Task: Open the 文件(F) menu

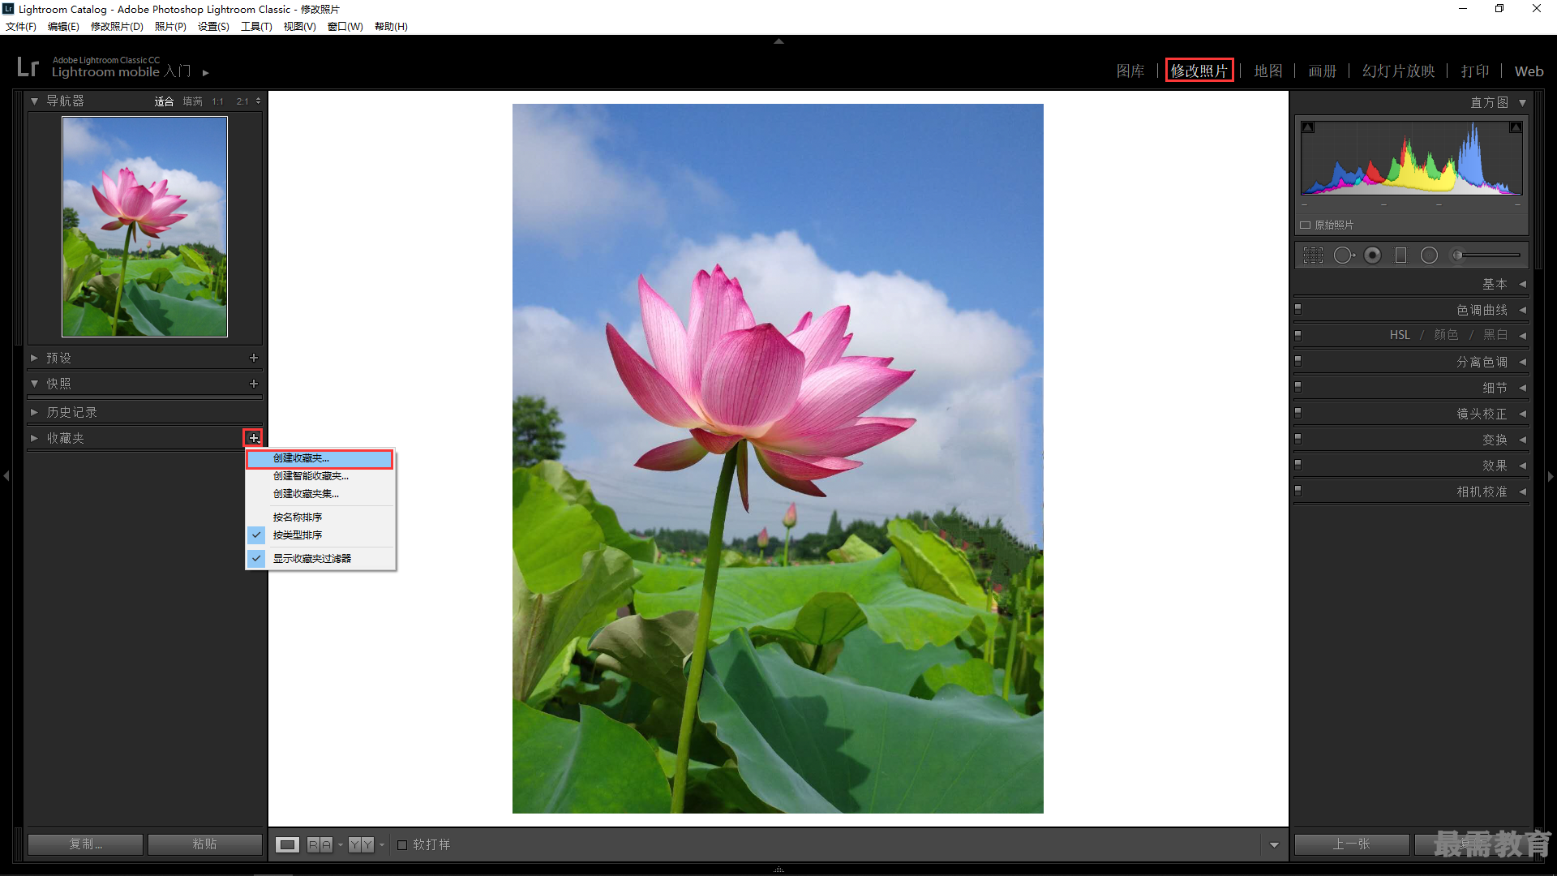Action: (x=21, y=27)
